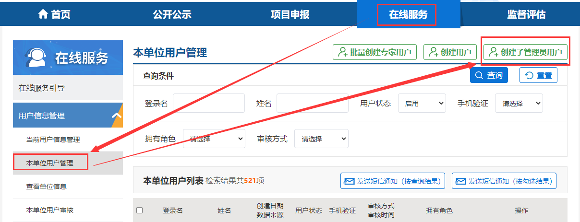Click the 登录名 input field
Screen dimensions: 580x222
[209, 103]
